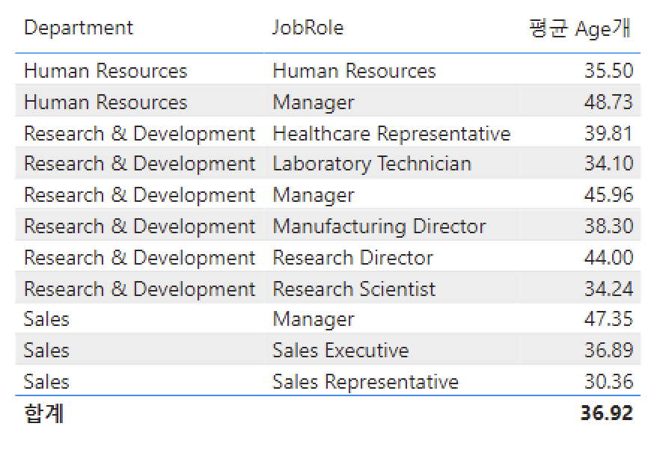The height and width of the screenshot is (450, 657).
Task: Select the Research Director cell
Action: point(352,258)
